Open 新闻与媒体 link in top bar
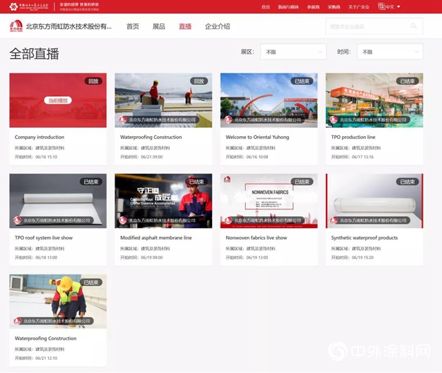Image resolution: width=442 pixels, height=373 pixels. coord(287,7)
